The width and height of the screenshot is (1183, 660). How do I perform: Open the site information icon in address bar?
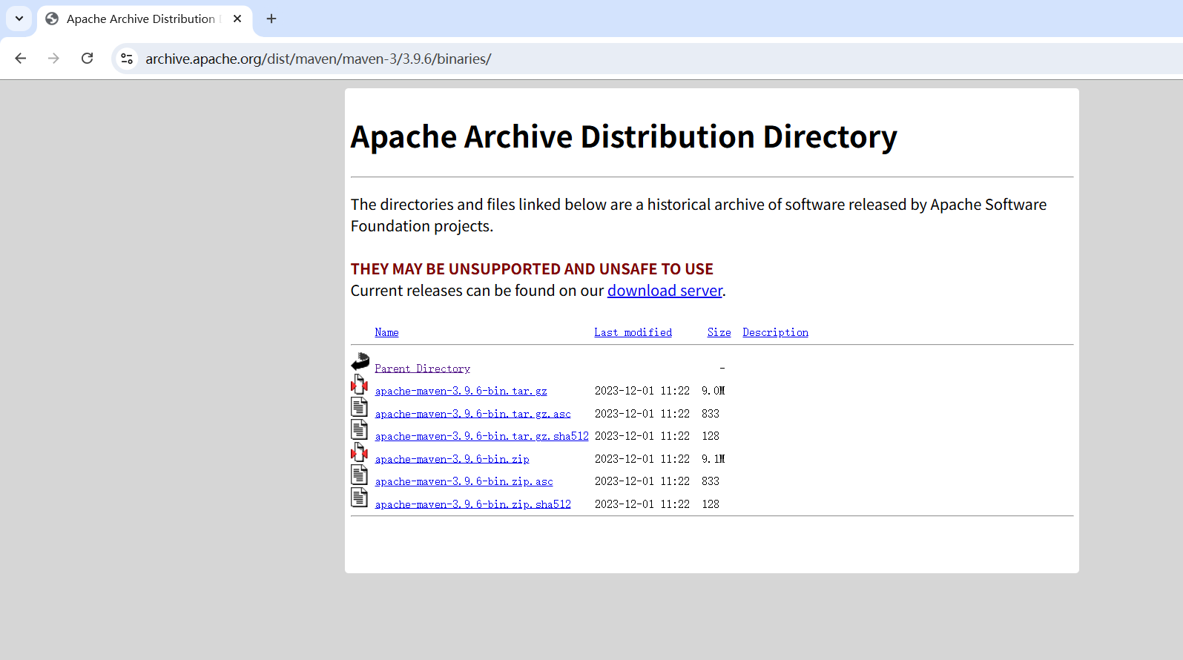tap(127, 59)
